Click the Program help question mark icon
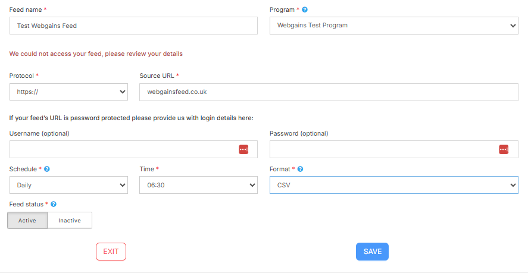The image size is (528, 273). 305,10
